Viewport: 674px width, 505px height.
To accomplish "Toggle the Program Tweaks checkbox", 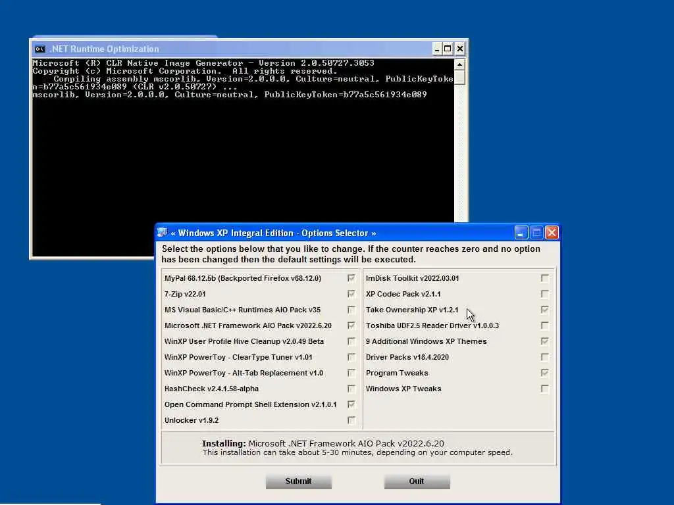I will pos(544,373).
